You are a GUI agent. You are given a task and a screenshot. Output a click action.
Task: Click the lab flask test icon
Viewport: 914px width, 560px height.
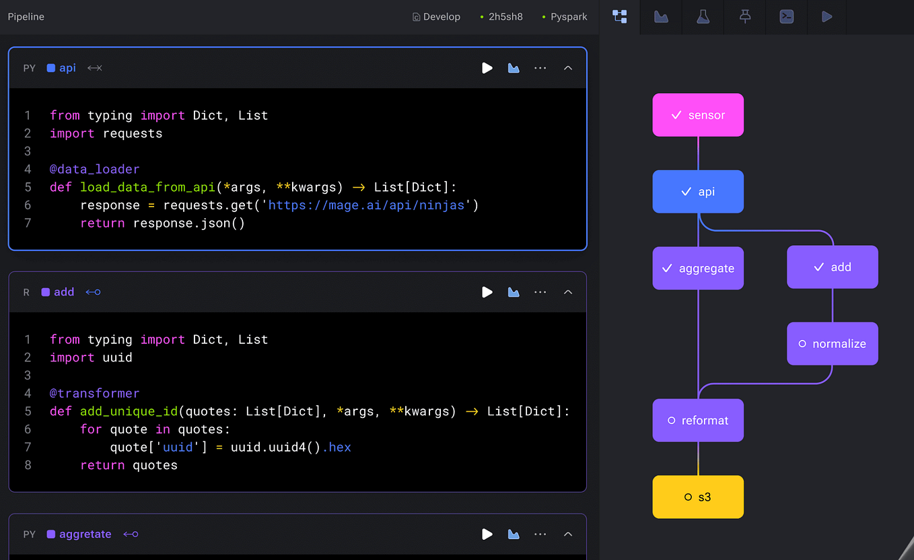(702, 17)
